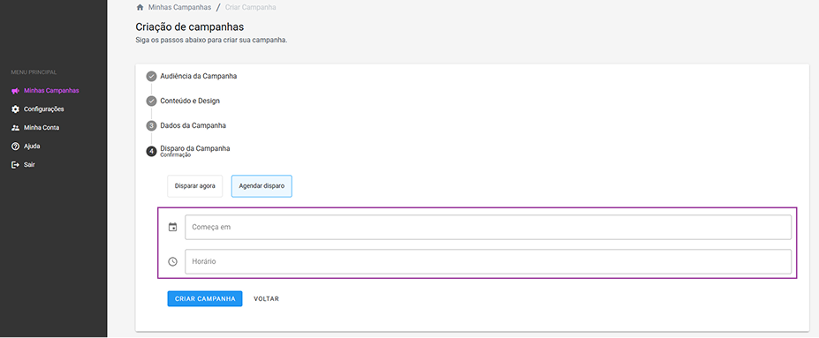Select the Disparo da Campanha step label
Viewport: 819px width, 338px height.
[195, 148]
